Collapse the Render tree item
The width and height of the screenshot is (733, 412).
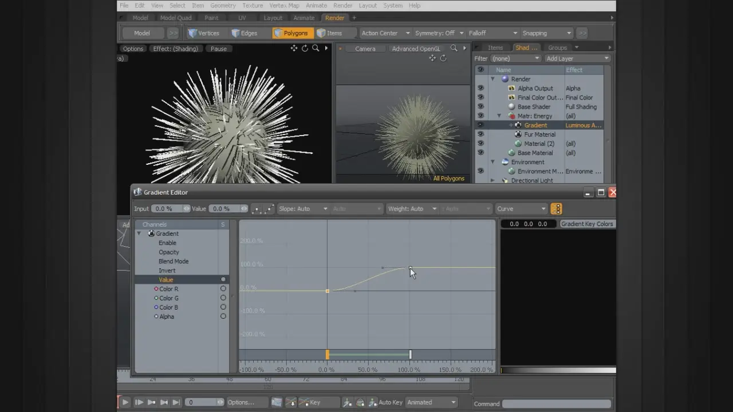492,80
